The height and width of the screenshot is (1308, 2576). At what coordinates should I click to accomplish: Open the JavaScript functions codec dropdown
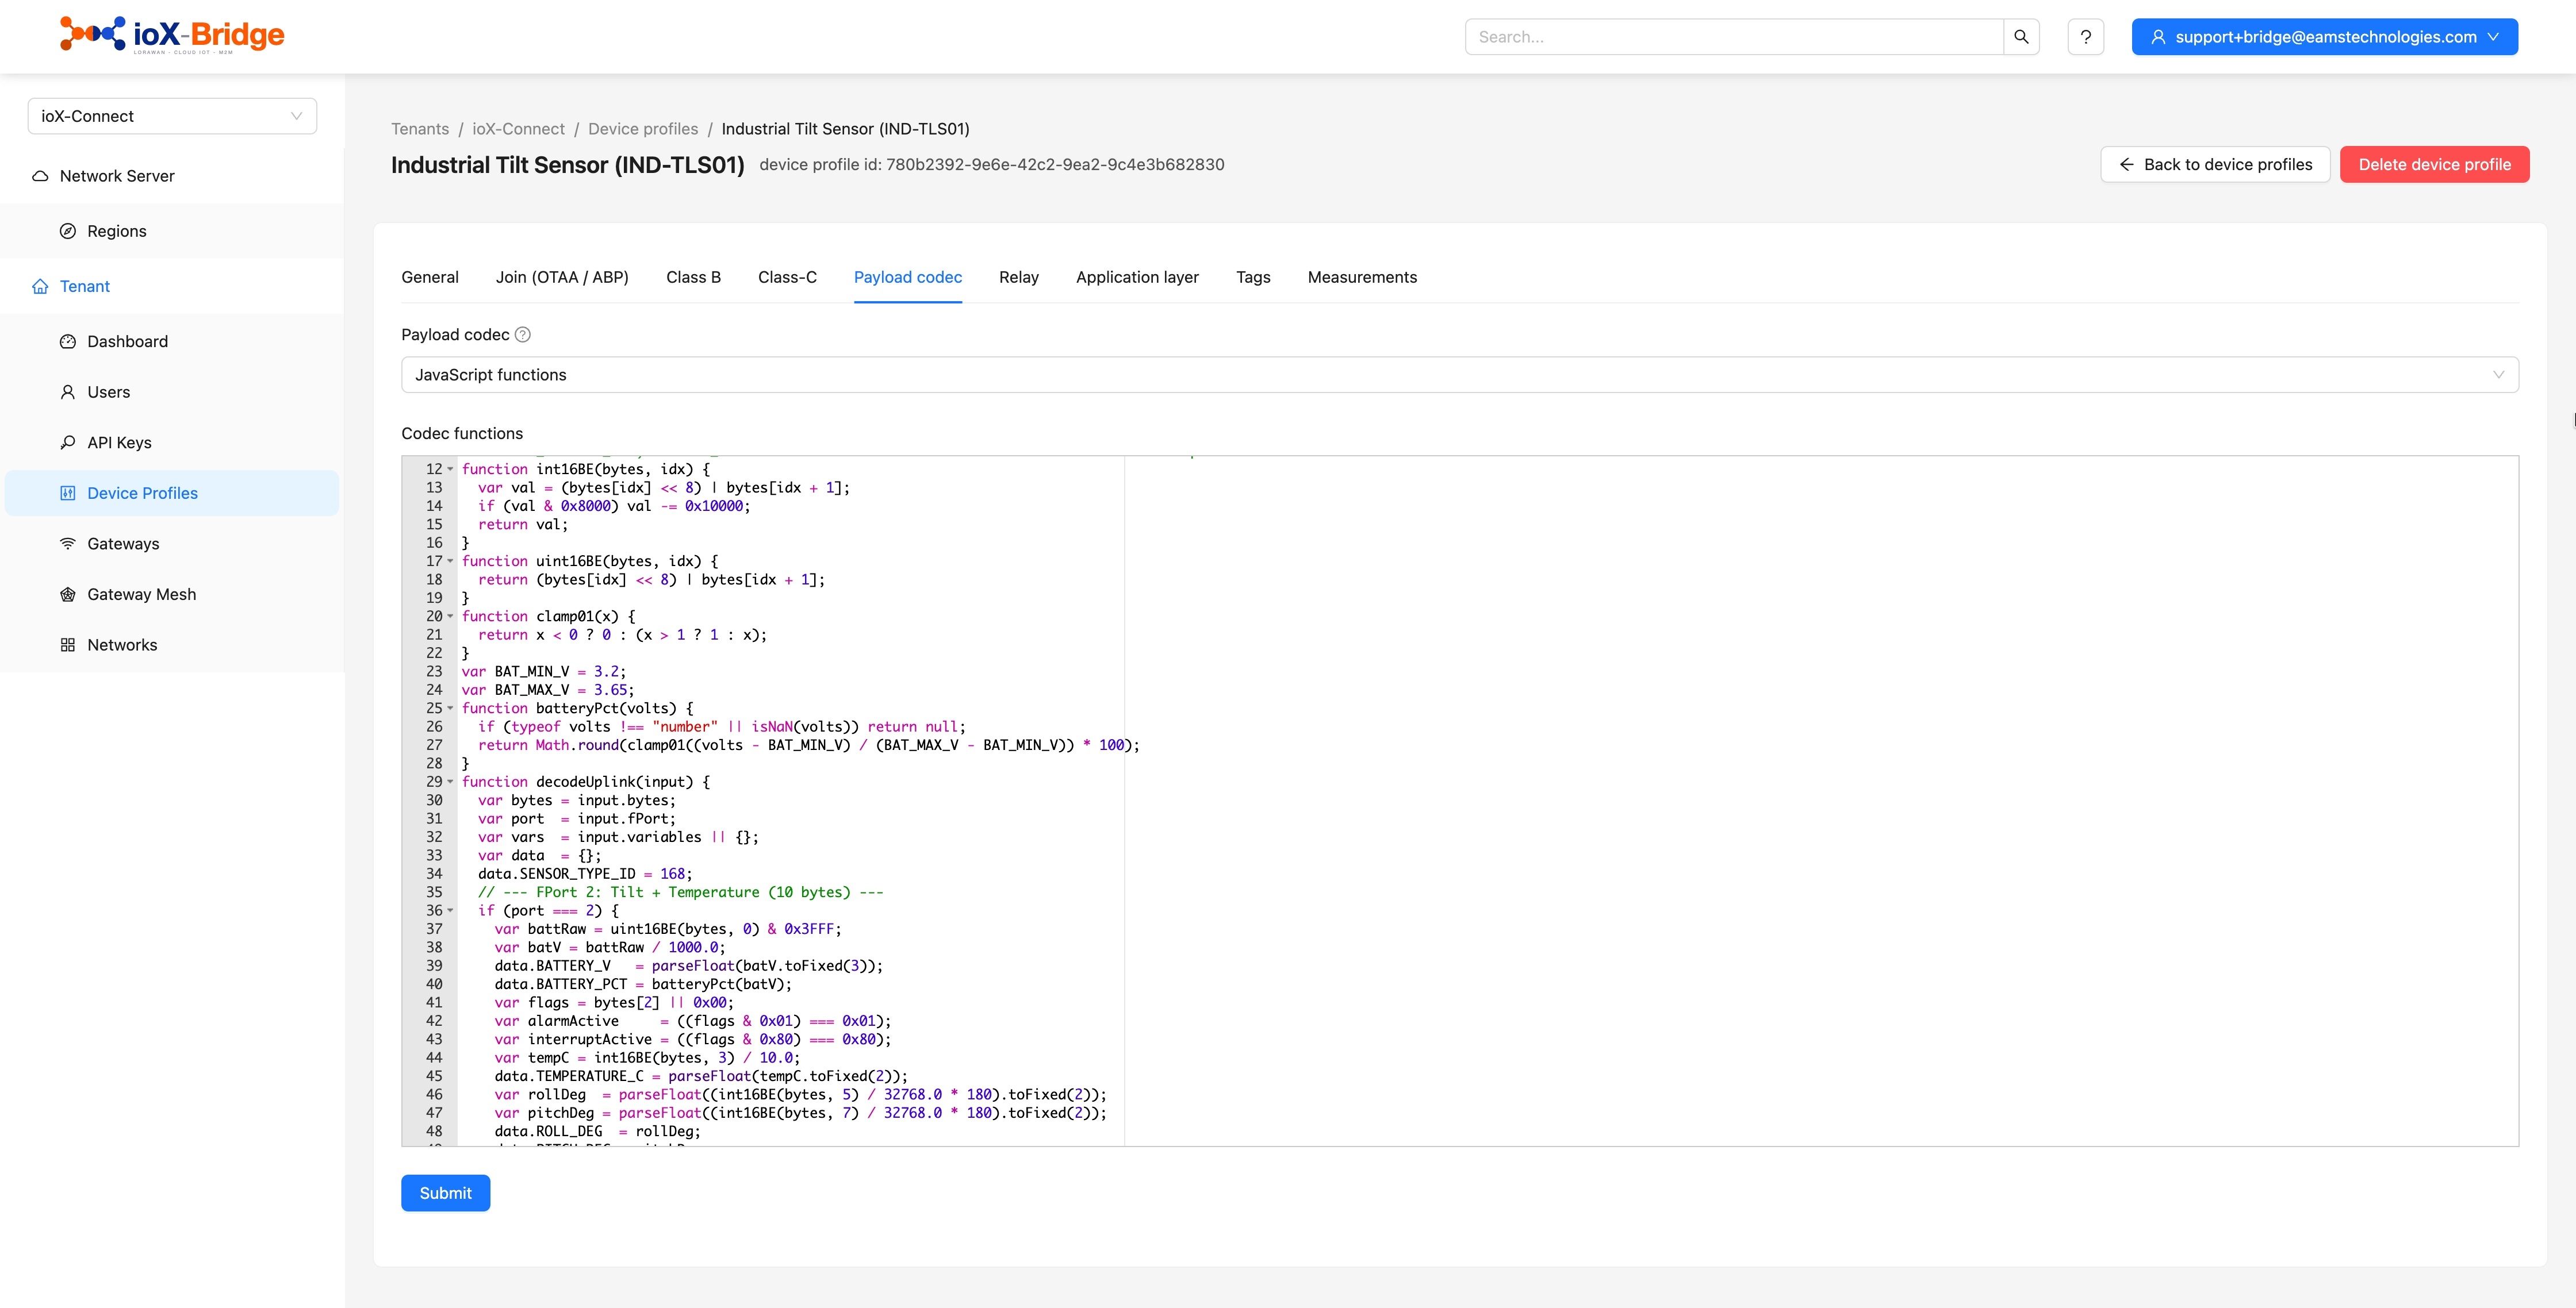coord(1459,375)
